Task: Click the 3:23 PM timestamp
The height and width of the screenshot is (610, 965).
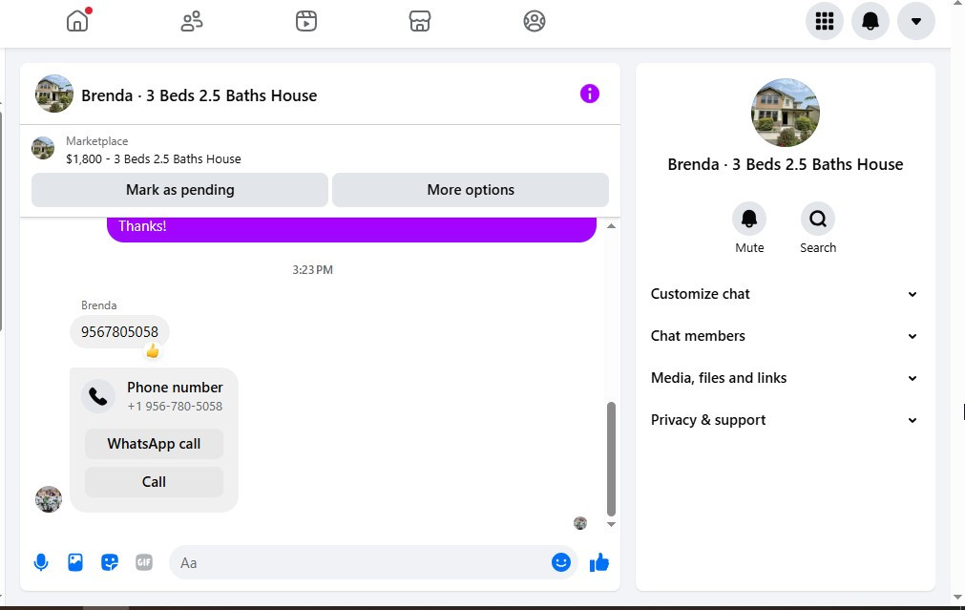Action: 313,269
